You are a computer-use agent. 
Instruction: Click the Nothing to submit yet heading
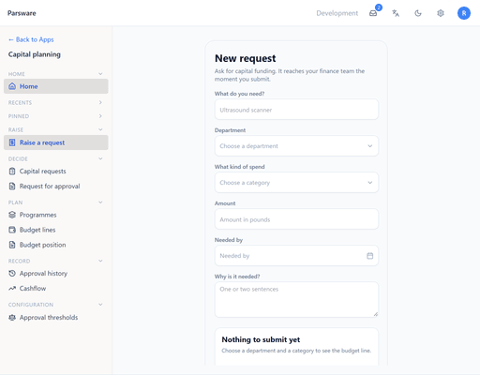click(x=261, y=339)
